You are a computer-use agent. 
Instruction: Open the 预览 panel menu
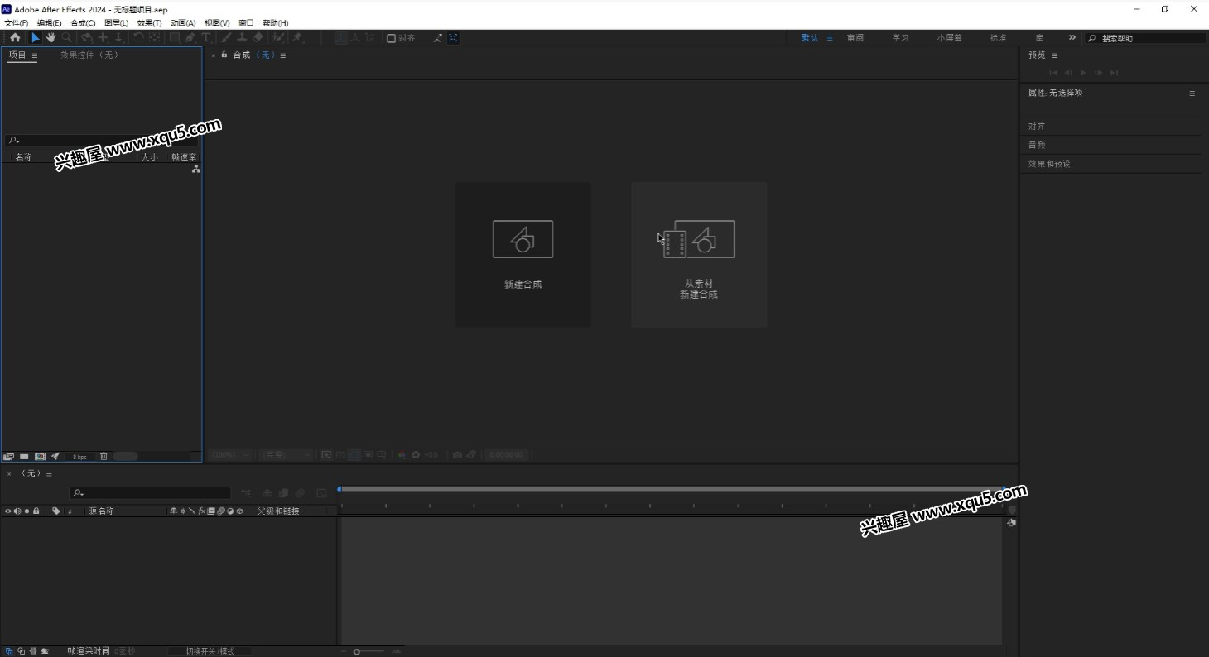pos(1055,55)
